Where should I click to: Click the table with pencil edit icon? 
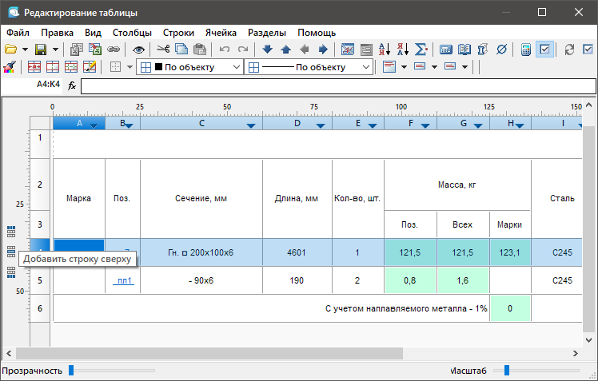pyautogui.click(x=90, y=67)
